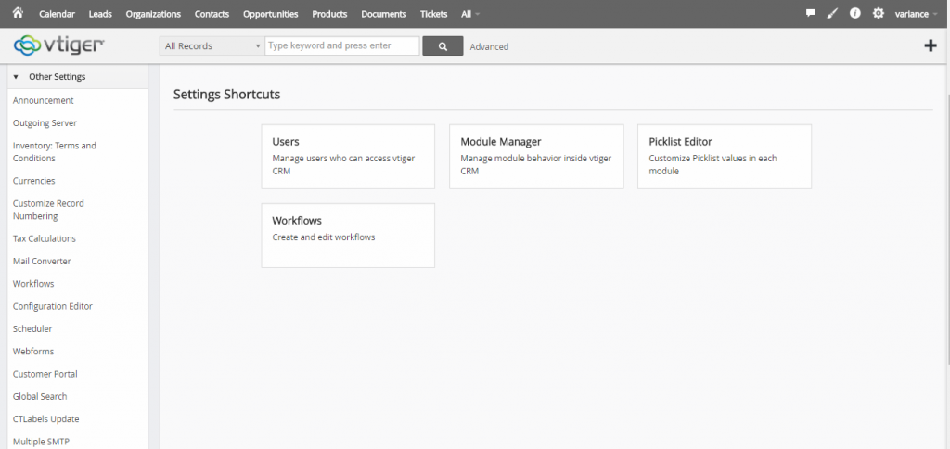Open the Tickets module
The height and width of the screenshot is (449, 950).
pos(434,14)
